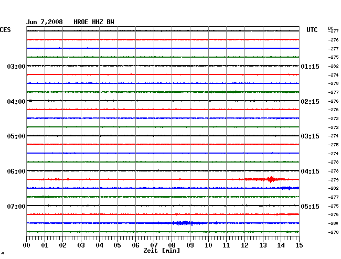This screenshot has width=341, height=259.
Task: Click the -278 DC value beside 04:15
Action: coord(333,171)
